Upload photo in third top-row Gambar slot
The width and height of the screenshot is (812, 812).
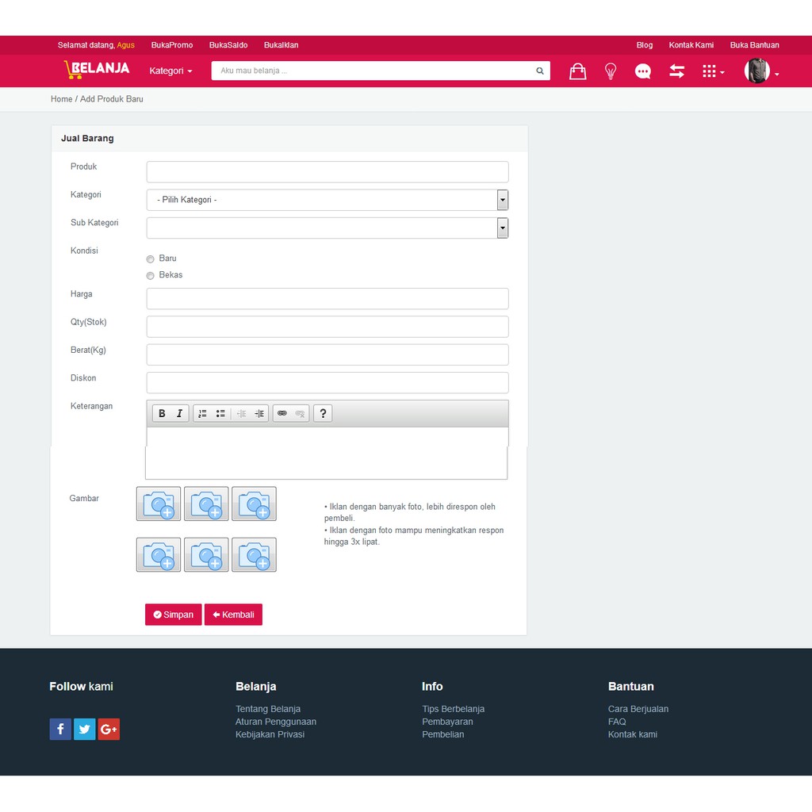[254, 504]
